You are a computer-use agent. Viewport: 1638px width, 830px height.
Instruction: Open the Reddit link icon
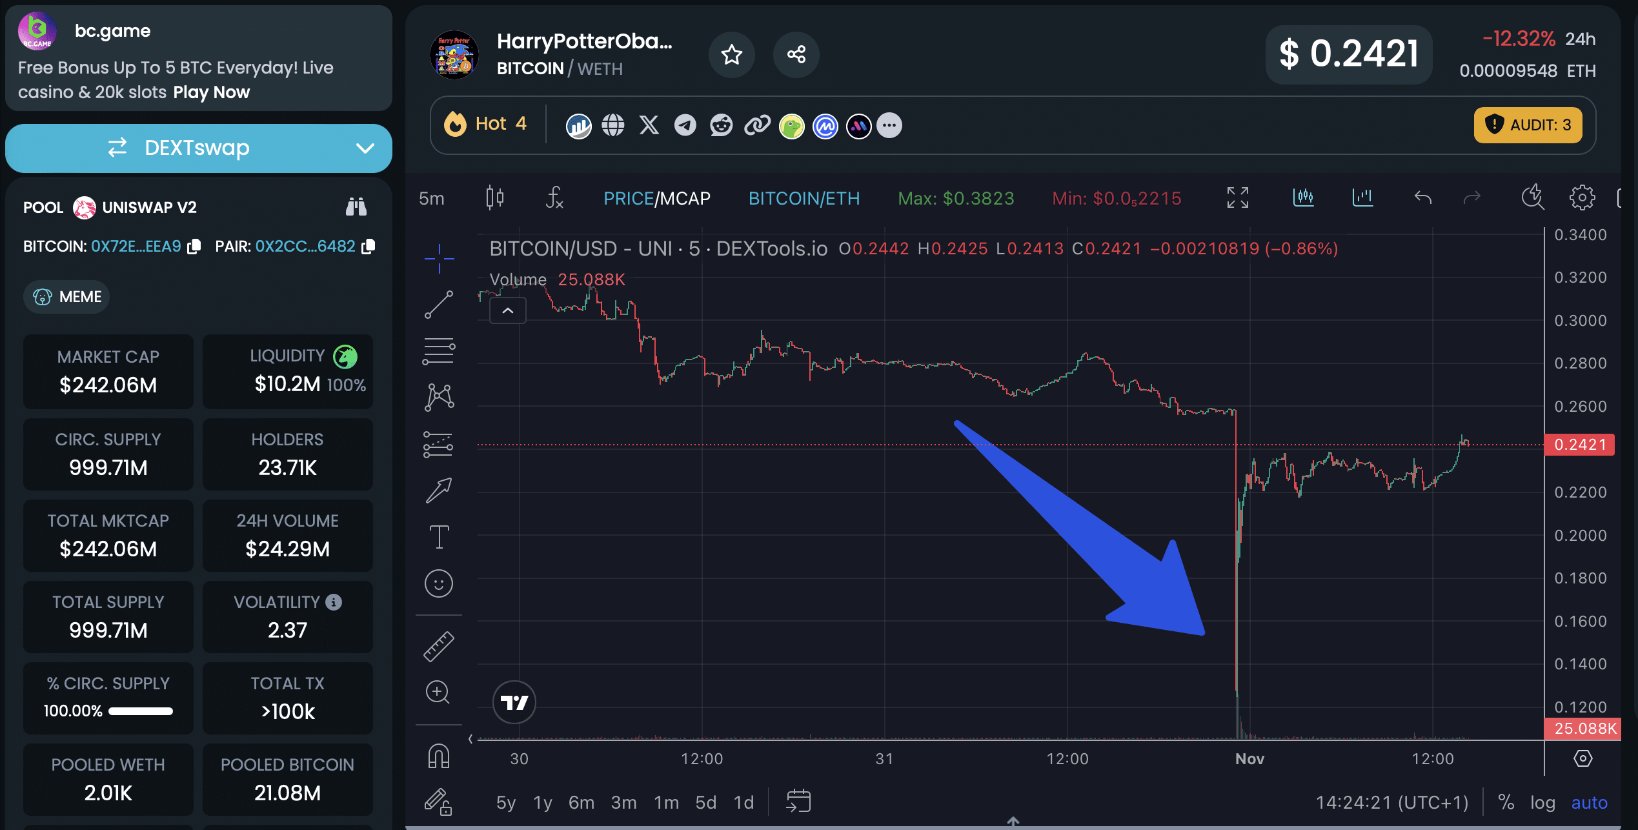point(722,125)
